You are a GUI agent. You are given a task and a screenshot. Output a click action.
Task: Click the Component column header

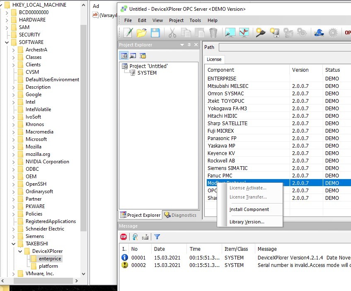pos(247,70)
